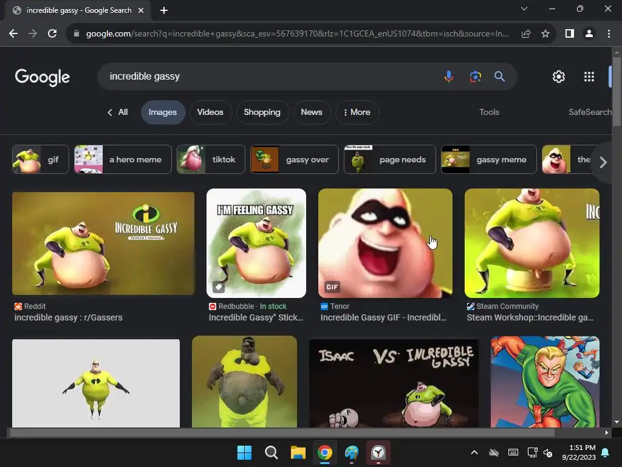Reload the page with the refresh icon
Screen dimensions: 622x467
[52, 34]
